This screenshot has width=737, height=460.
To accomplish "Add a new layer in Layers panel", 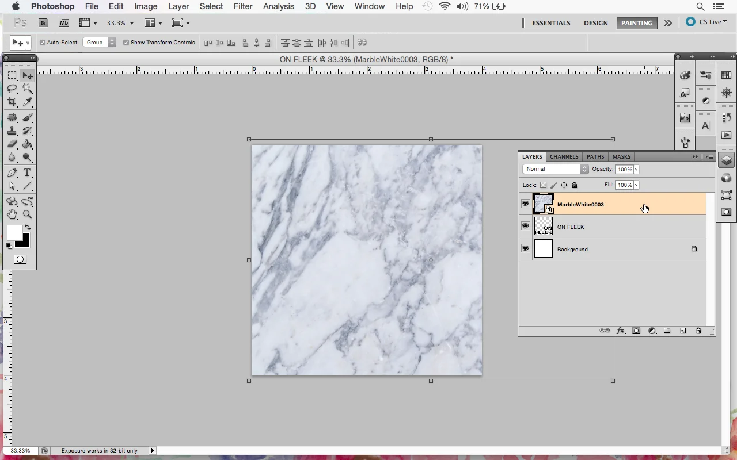I will 683,331.
